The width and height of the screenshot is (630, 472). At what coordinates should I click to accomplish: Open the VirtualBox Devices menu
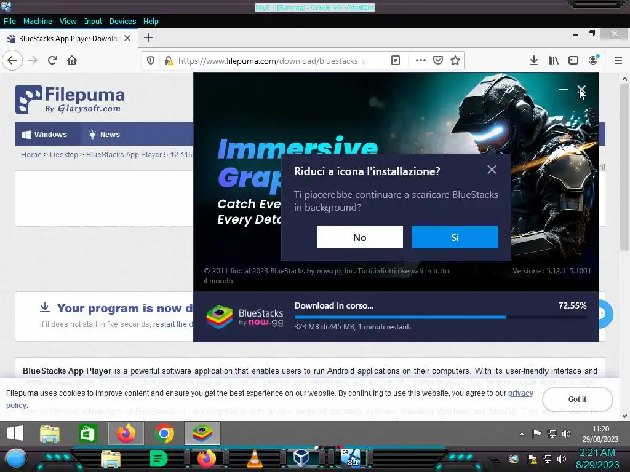[x=122, y=22]
